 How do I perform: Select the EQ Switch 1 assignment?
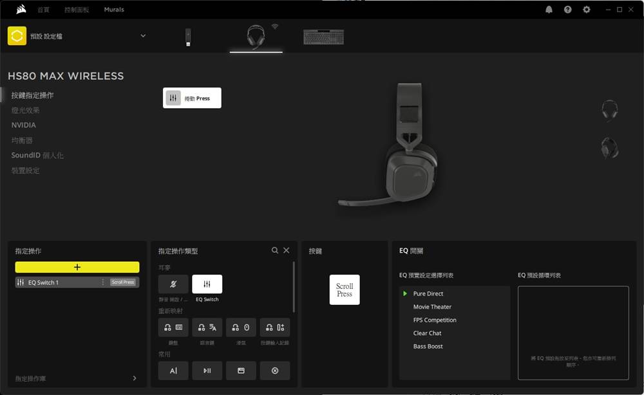pos(77,282)
